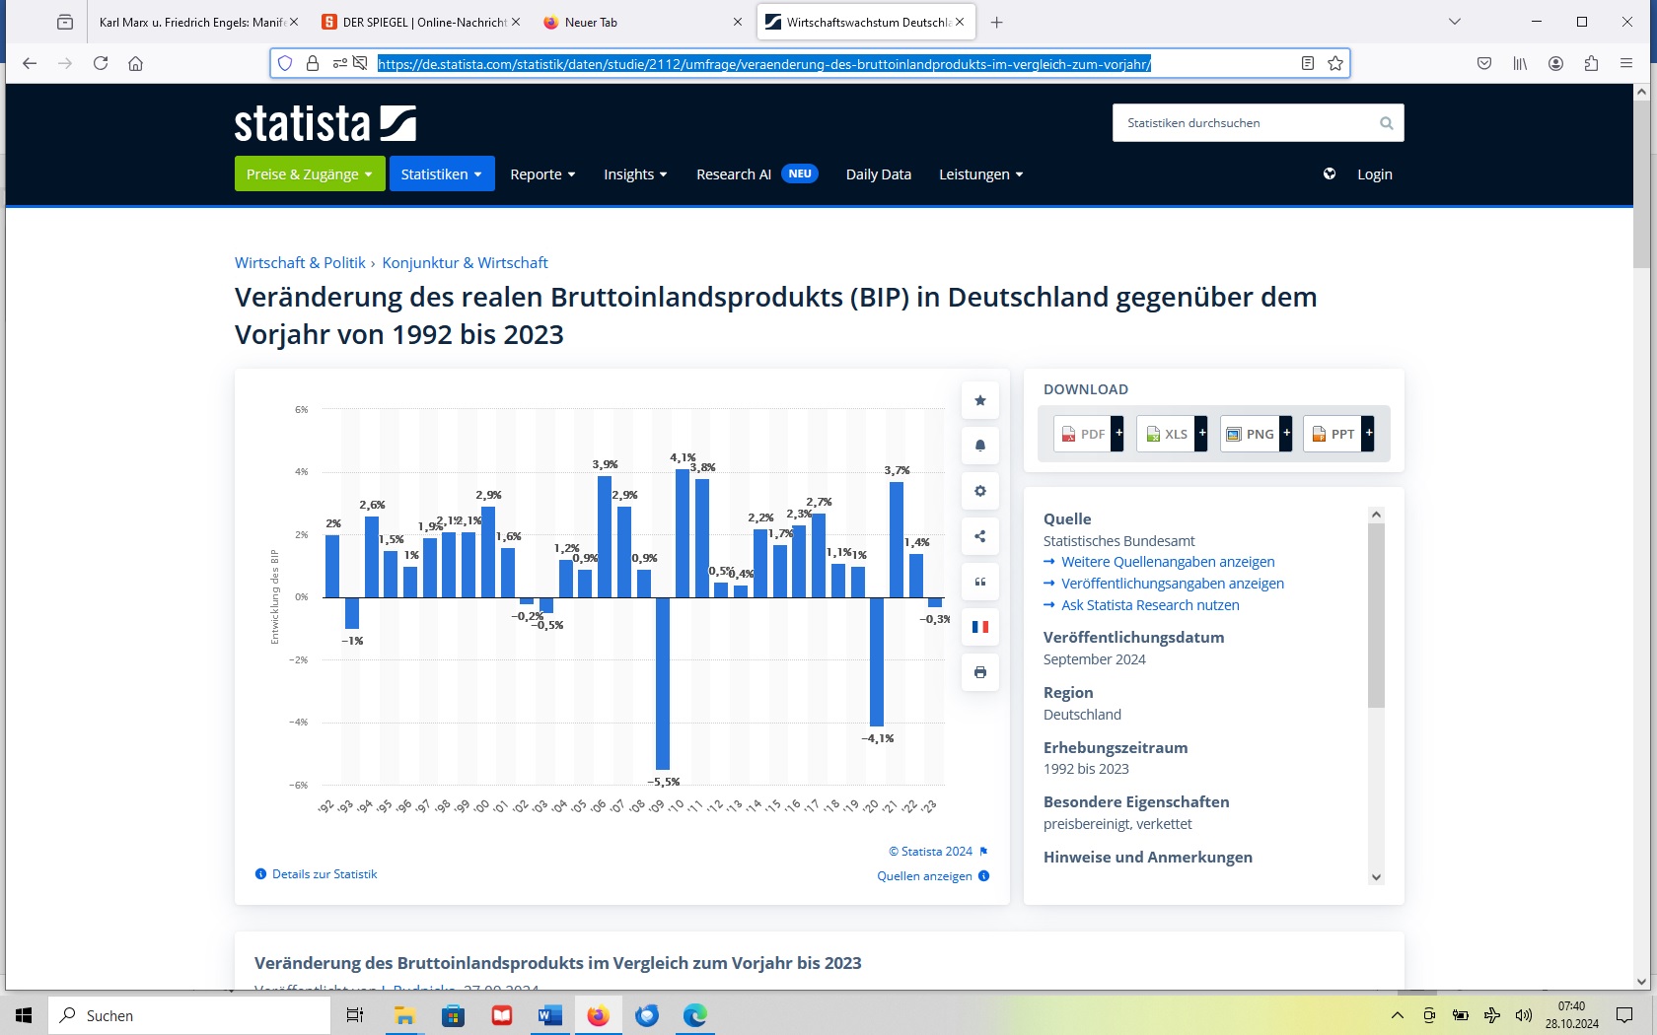
Task: Click the bell notification icon beside chart
Action: [x=979, y=446]
